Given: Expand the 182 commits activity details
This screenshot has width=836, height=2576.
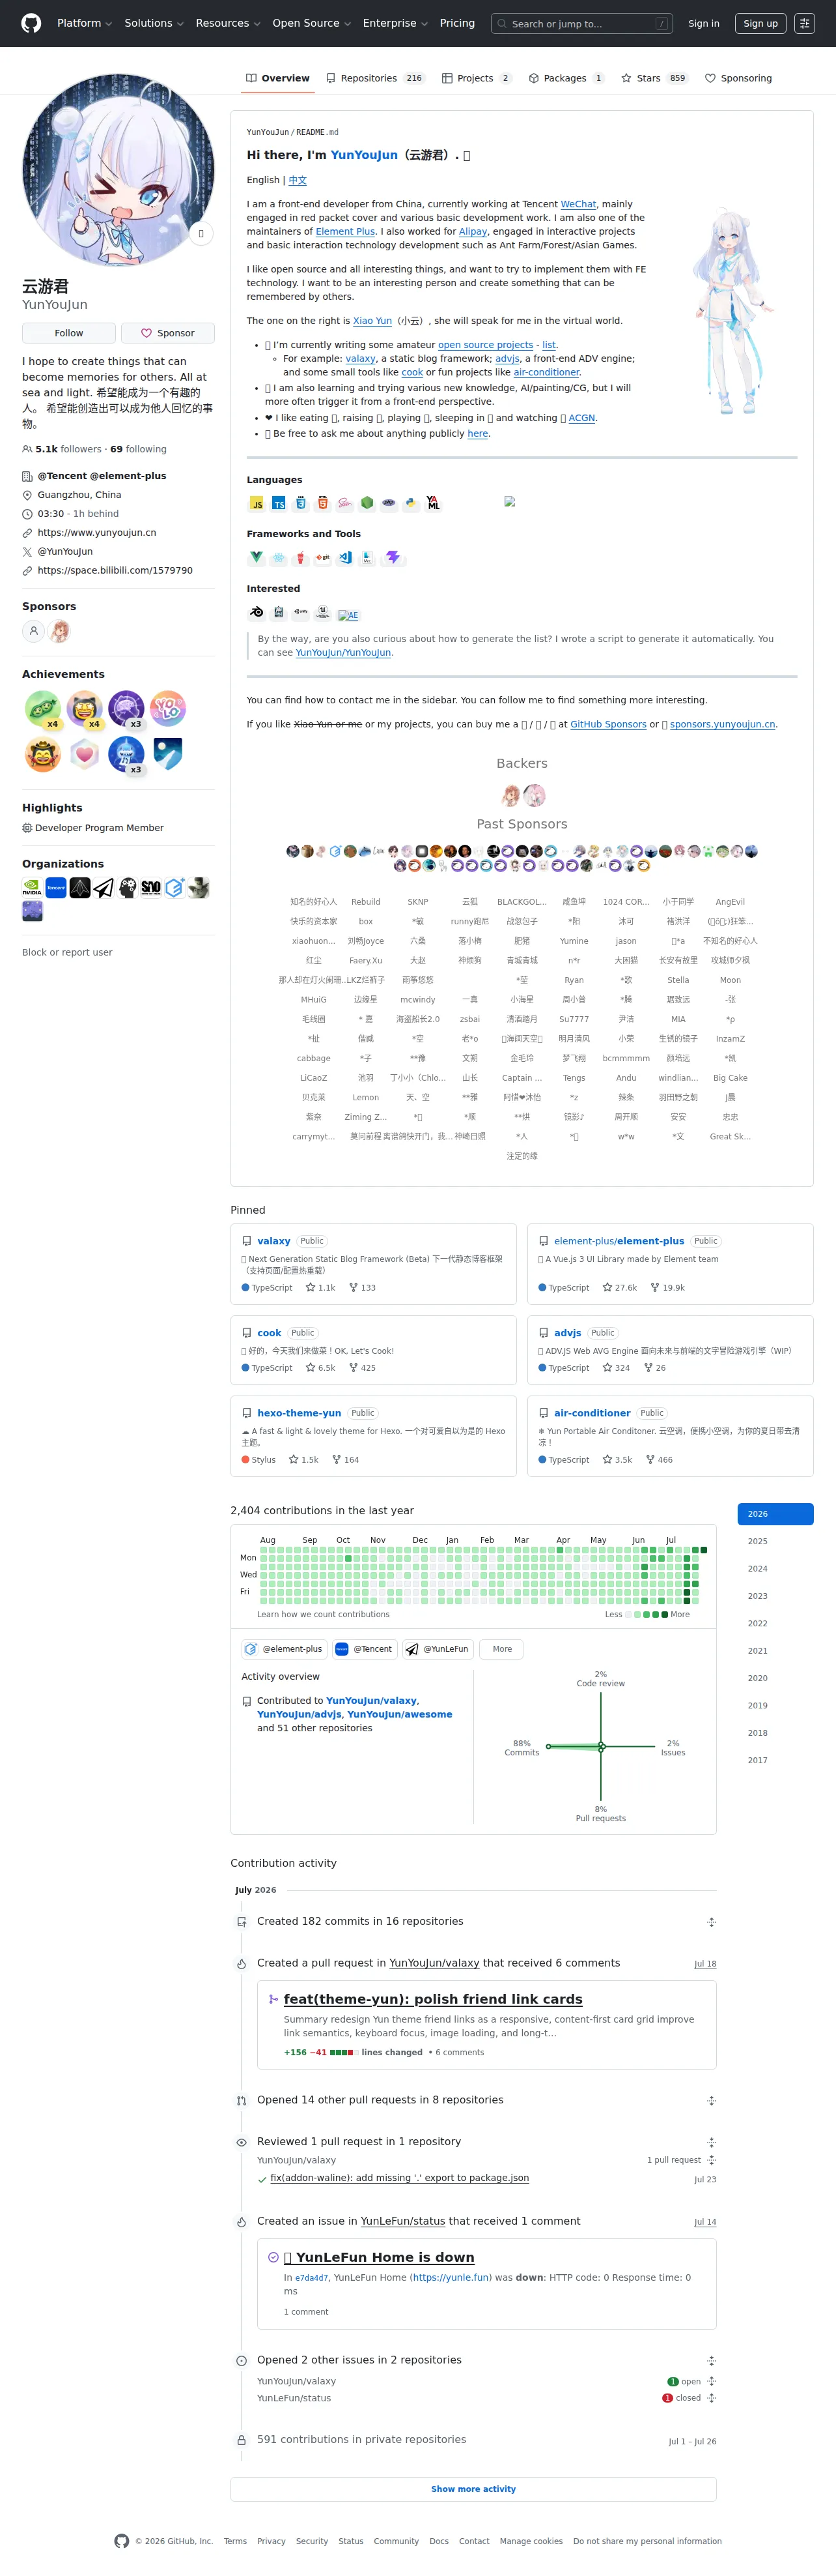Looking at the screenshot, I should pos(711,1922).
